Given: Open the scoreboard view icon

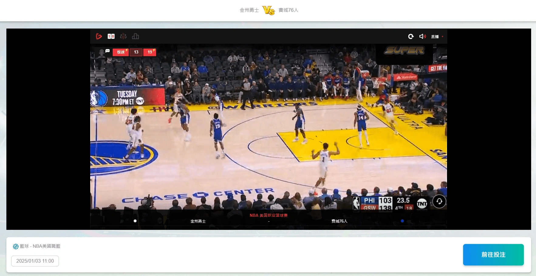Looking at the screenshot, I should [x=111, y=36].
